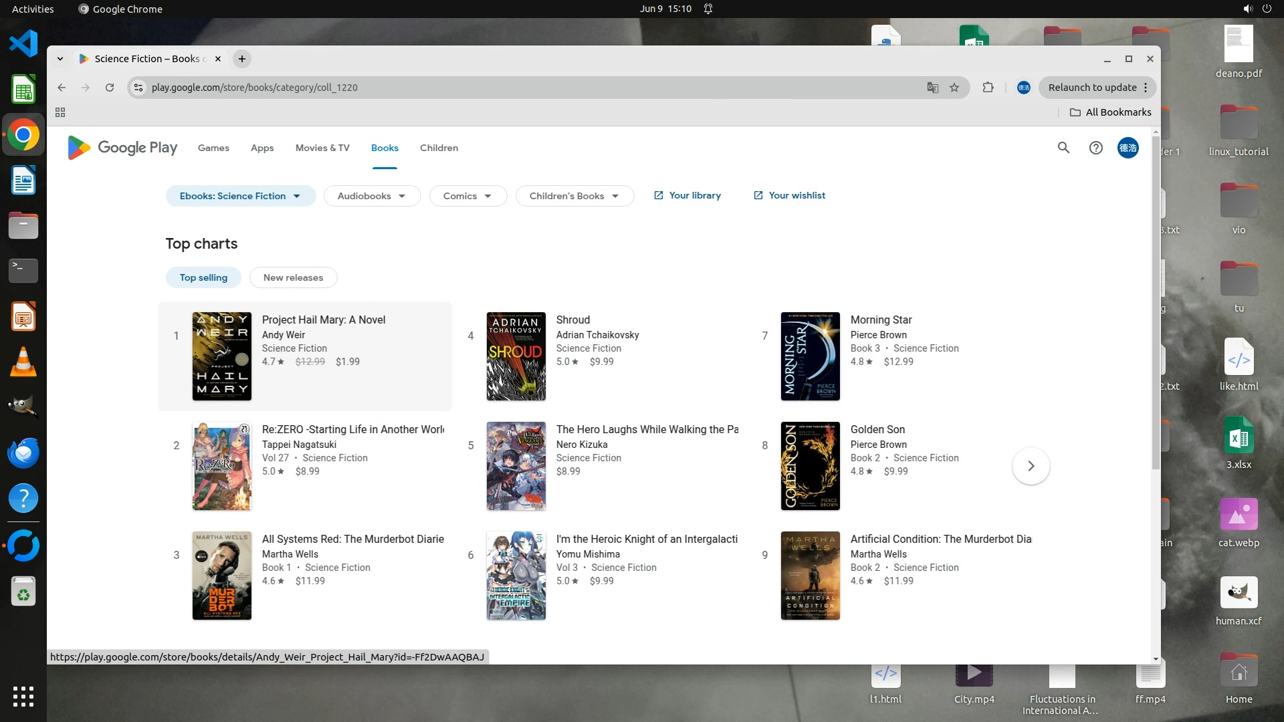Expand the Audiobooks dropdown
This screenshot has width=1284, height=722.
pos(372,196)
